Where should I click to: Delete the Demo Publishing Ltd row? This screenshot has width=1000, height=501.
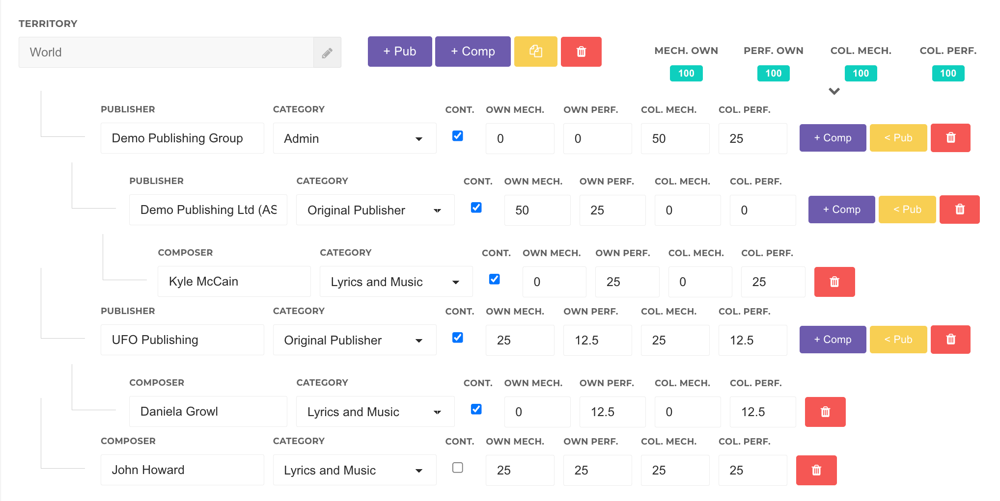point(959,210)
